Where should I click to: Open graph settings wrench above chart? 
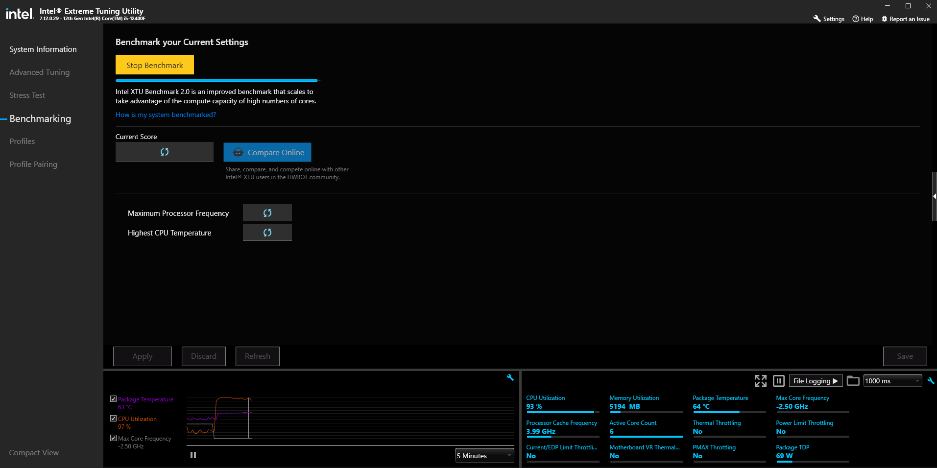coord(510,377)
